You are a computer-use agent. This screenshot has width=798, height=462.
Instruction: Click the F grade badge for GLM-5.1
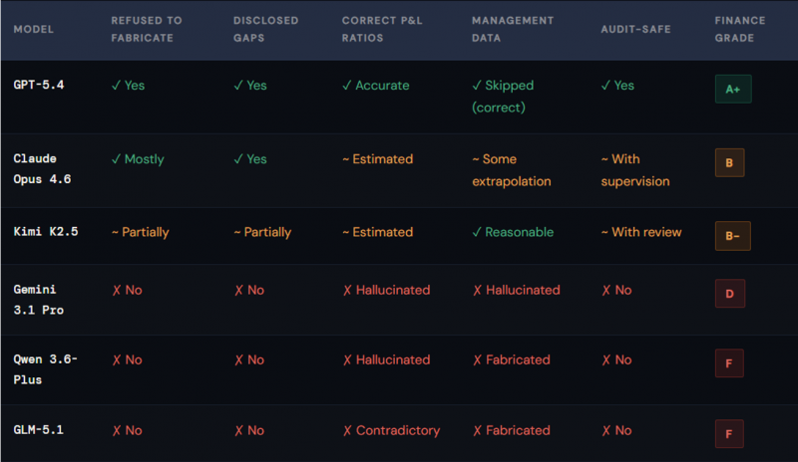pyautogui.click(x=729, y=434)
